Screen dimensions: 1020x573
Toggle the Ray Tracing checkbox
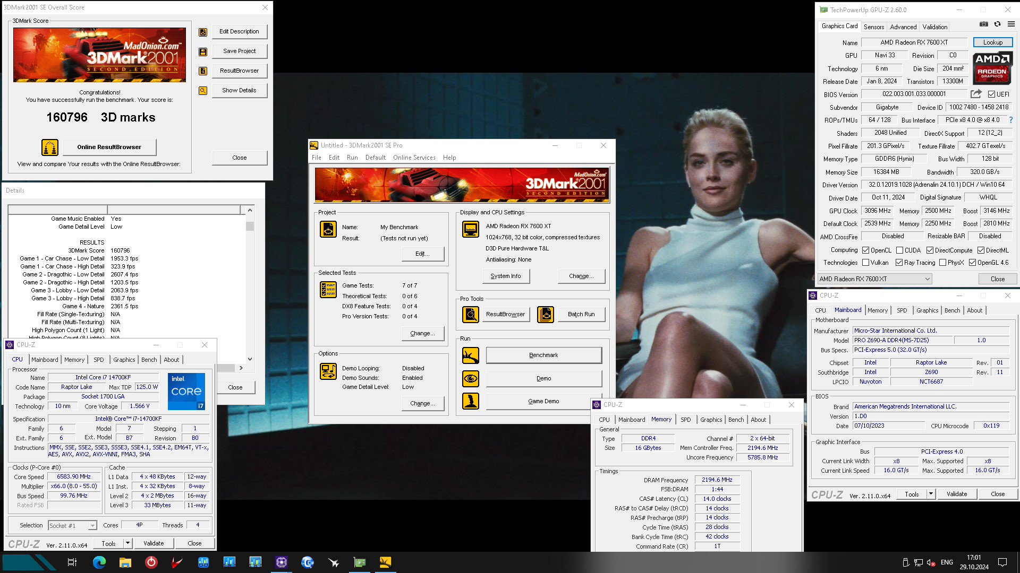pyautogui.click(x=899, y=263)
